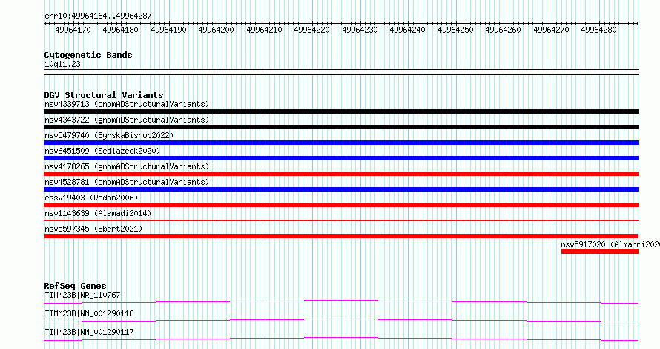The image size is (660, 349).
Task: Open the TIMM23B|NM_001290117 transcript label
Action: (x=89, y=332)
